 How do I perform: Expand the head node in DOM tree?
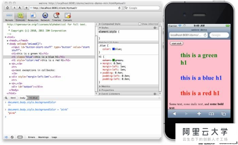click(x=7, y=41)
